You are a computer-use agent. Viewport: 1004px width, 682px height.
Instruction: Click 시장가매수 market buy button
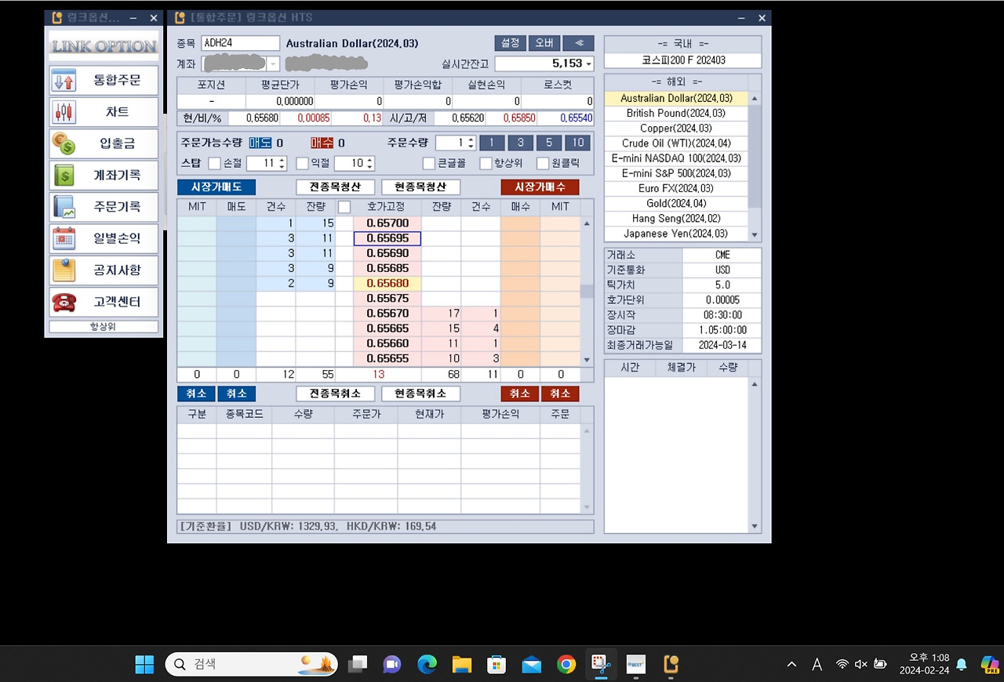pos(540,187)
